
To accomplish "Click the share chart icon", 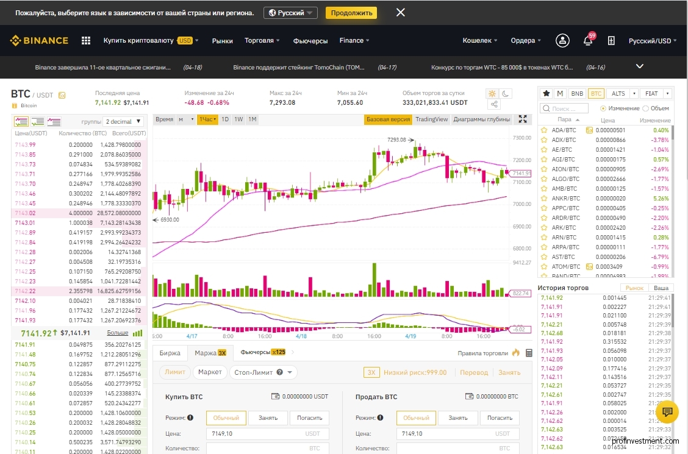I will (494, 104).
